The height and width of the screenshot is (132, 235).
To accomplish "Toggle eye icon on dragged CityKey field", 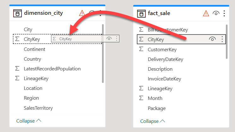I will (109, 39).
